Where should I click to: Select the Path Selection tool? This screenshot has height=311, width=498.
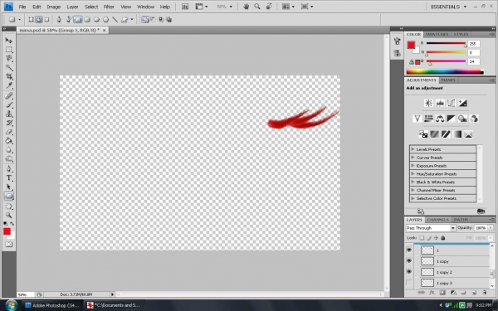click(x=8, y=187)
